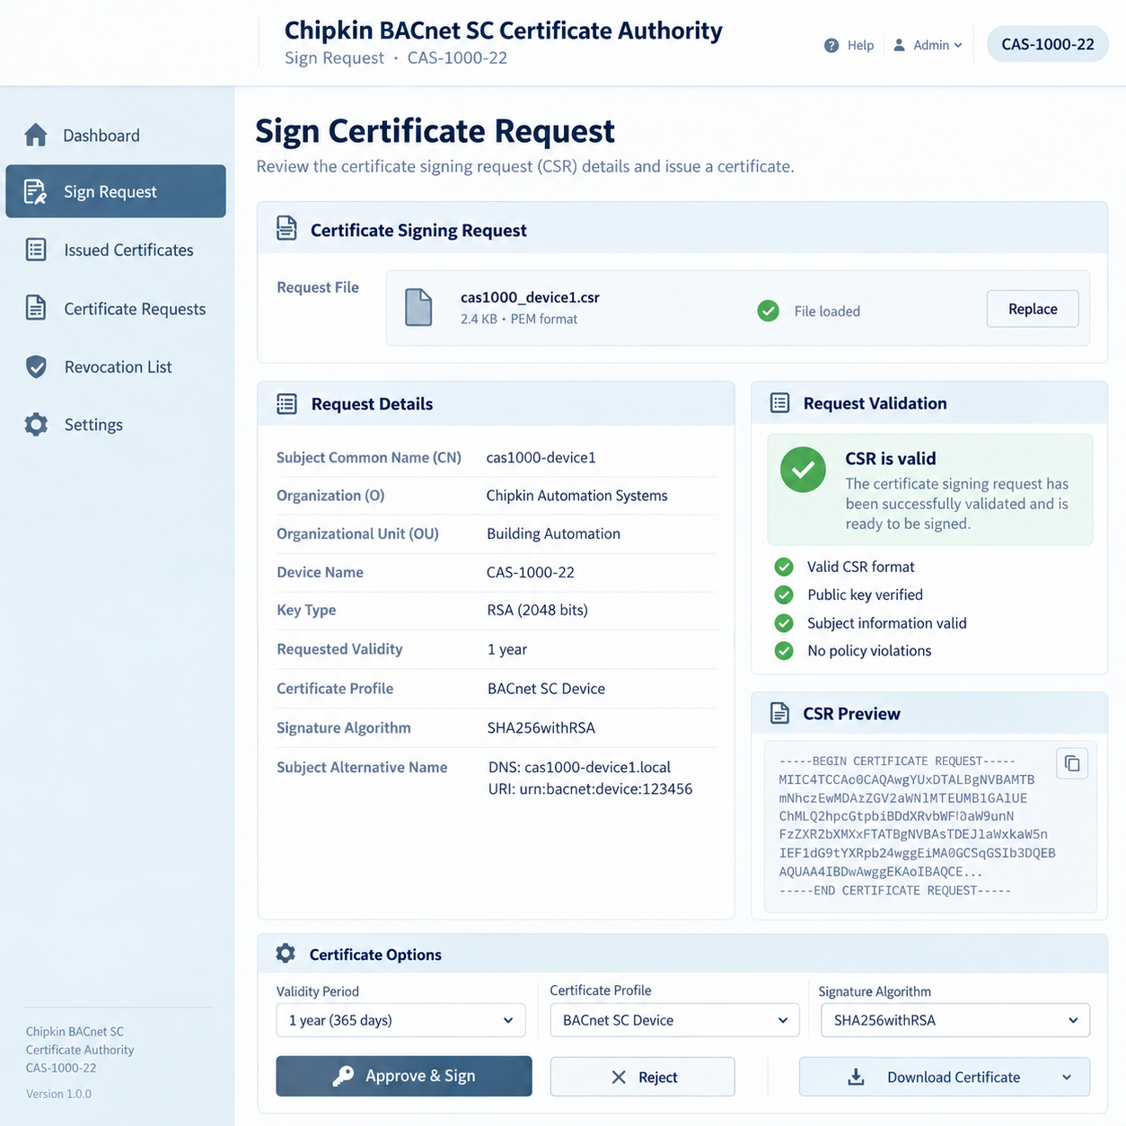Click the Certificate Signing Request header icon
Screen dimensions: 1126x1126
click(x=286, y=229)
